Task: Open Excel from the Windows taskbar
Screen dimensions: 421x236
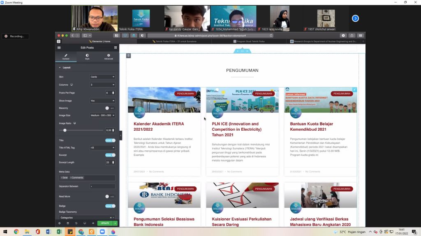Action: (x=59, y=232)
